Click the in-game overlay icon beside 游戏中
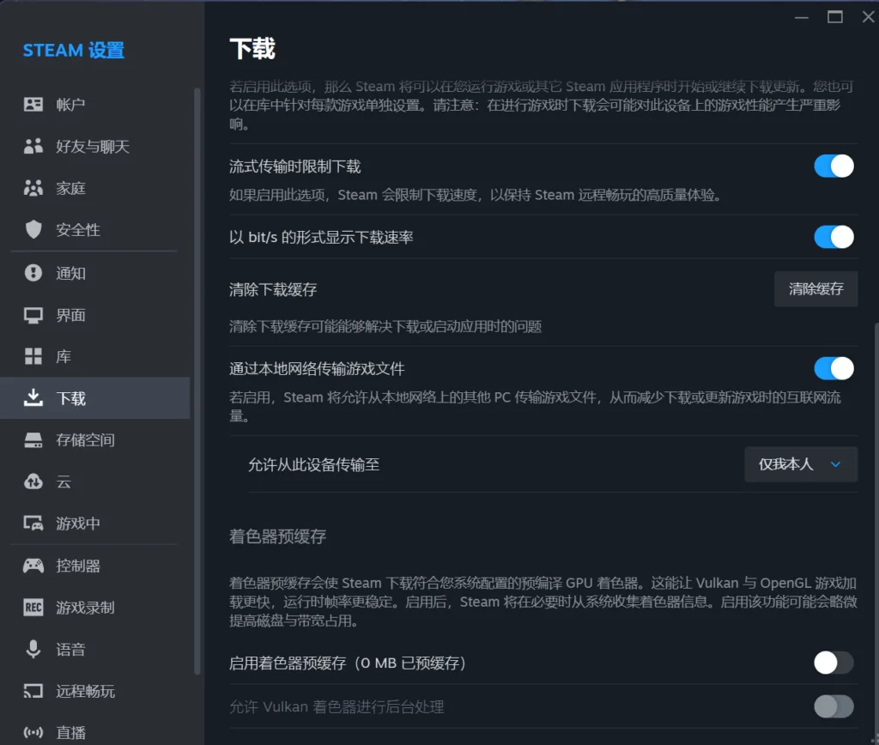879x745 pixels. [x=33, y=524]
